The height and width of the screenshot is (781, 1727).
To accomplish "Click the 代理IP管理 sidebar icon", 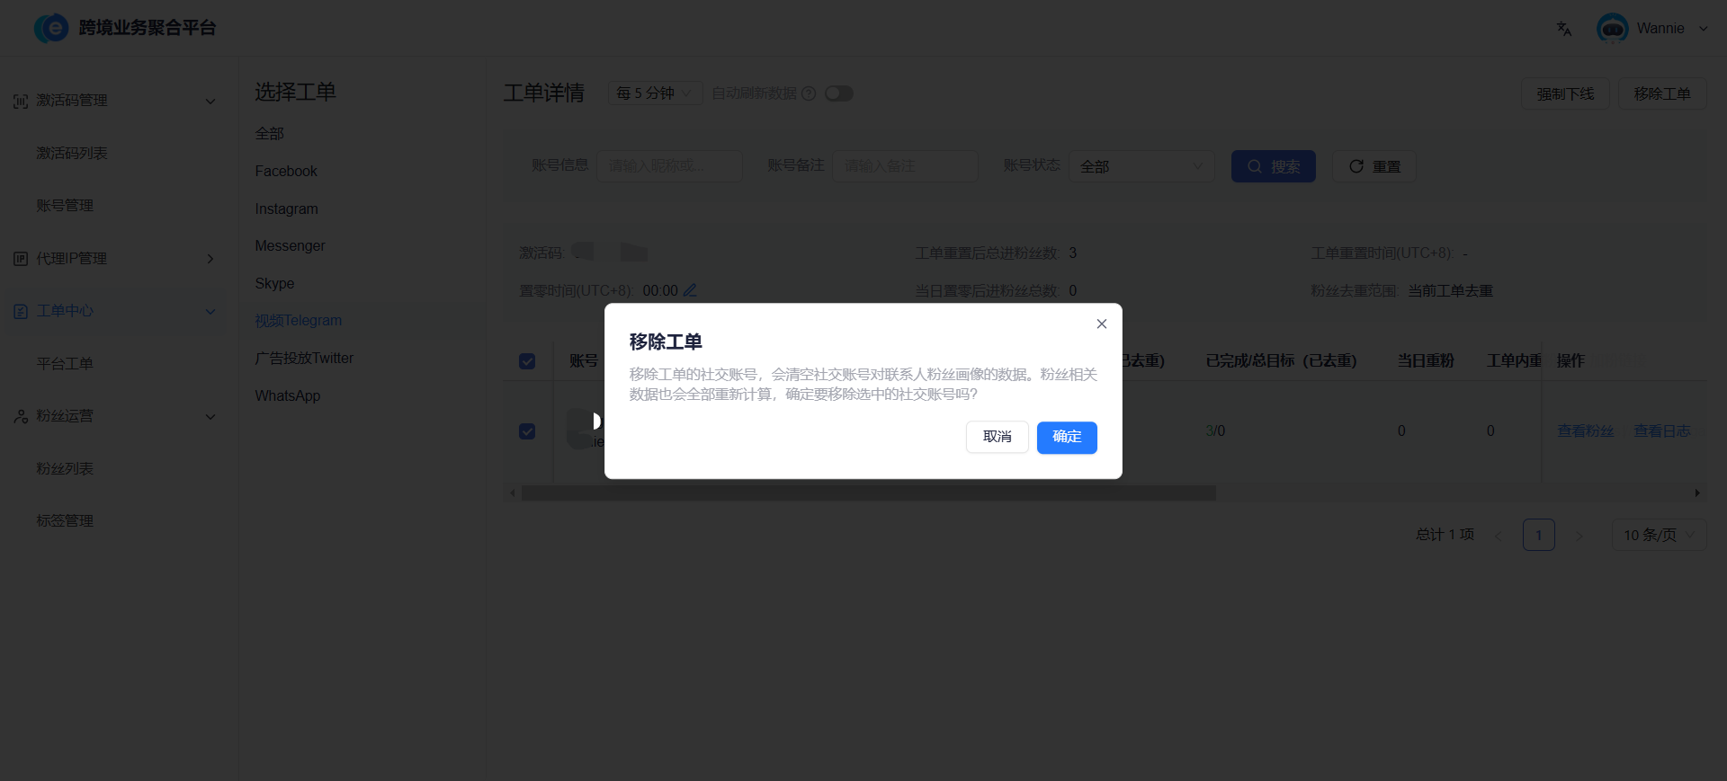I will click(x=21, y=259).
